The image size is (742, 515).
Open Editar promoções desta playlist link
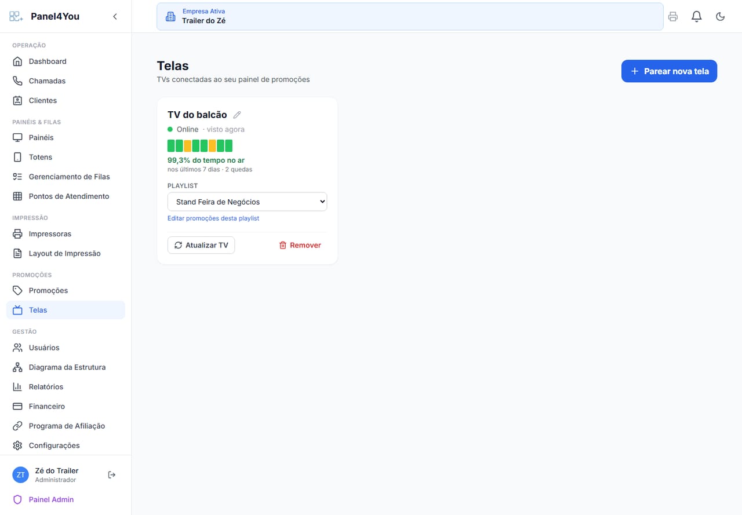(x=213, y=218)
